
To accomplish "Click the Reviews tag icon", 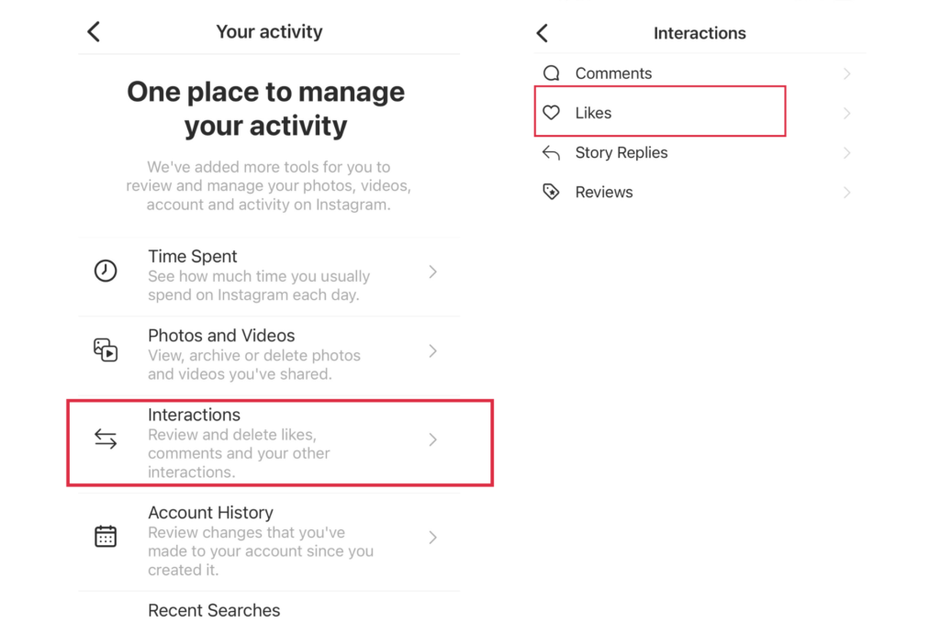I will click(x=551, y=192).
